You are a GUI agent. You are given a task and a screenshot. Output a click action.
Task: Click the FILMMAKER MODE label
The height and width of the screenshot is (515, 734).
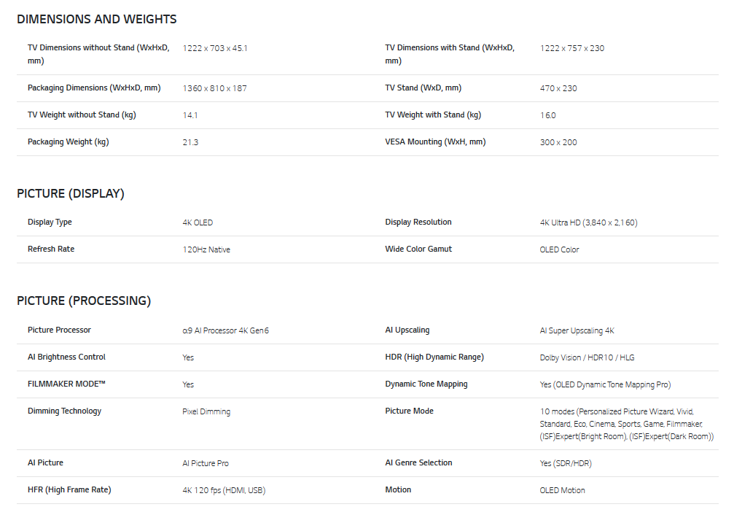[67, 384]
